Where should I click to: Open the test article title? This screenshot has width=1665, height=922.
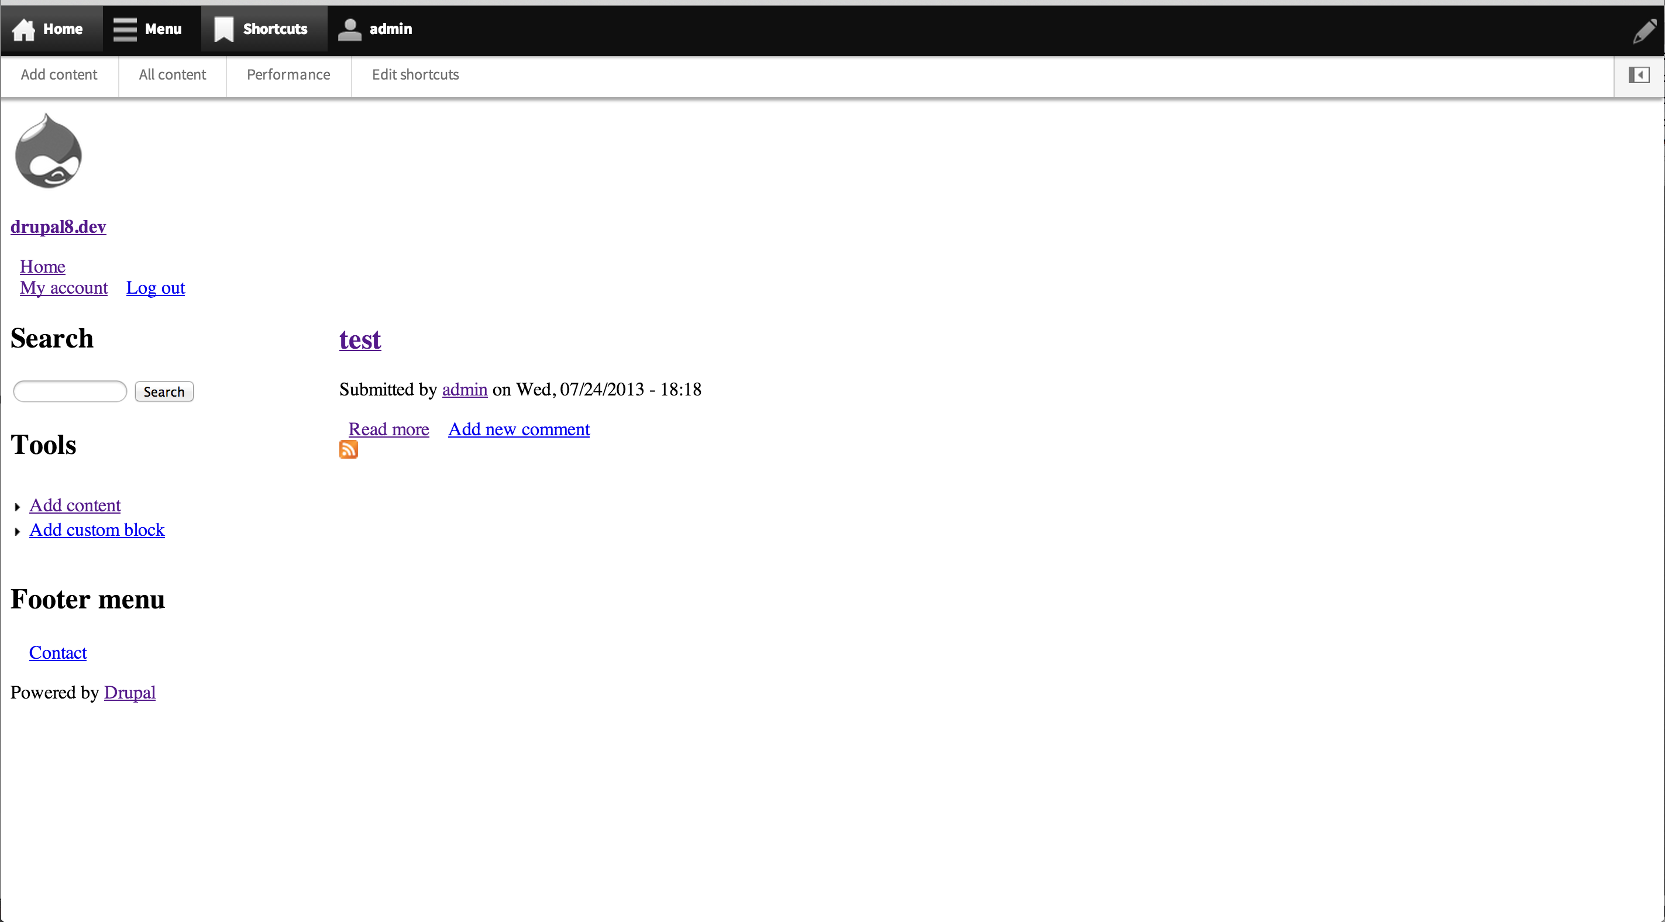pyautogui.click(x=360, y=340)
